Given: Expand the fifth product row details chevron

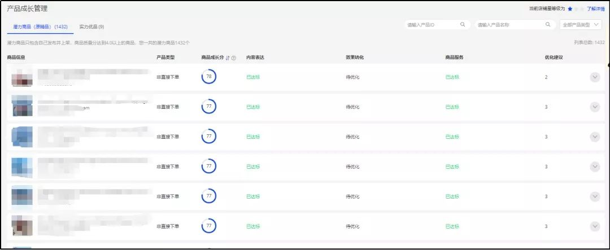Looking at the screenshot, I should click(594, 196).
